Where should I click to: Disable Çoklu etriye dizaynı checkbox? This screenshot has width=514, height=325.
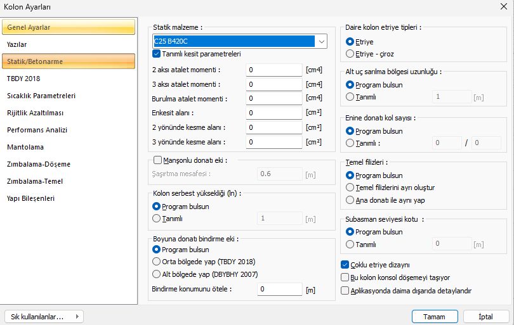pyautogui.click(x=345, y=265)
